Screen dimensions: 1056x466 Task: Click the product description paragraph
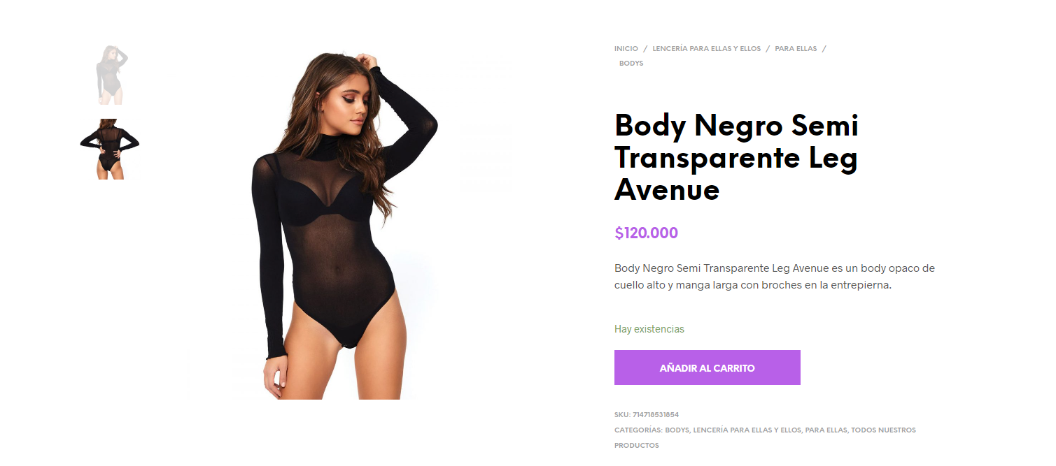775,277
